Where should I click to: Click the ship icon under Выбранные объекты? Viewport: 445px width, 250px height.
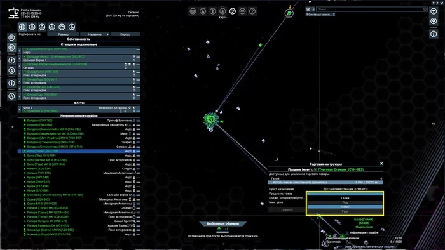tap(219, 229)
